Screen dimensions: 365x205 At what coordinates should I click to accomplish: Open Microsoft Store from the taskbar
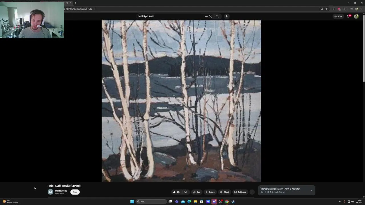coord(202,202)
